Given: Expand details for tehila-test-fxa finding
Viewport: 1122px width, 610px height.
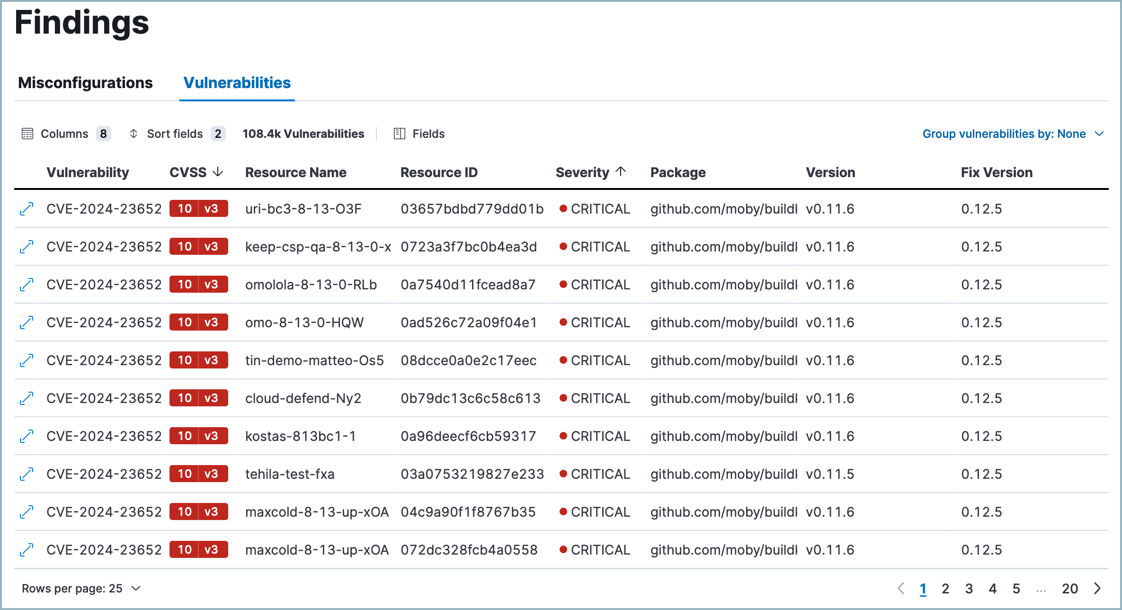Looking at the screenshot, I should pyautogui.click(x=27, y=474).
